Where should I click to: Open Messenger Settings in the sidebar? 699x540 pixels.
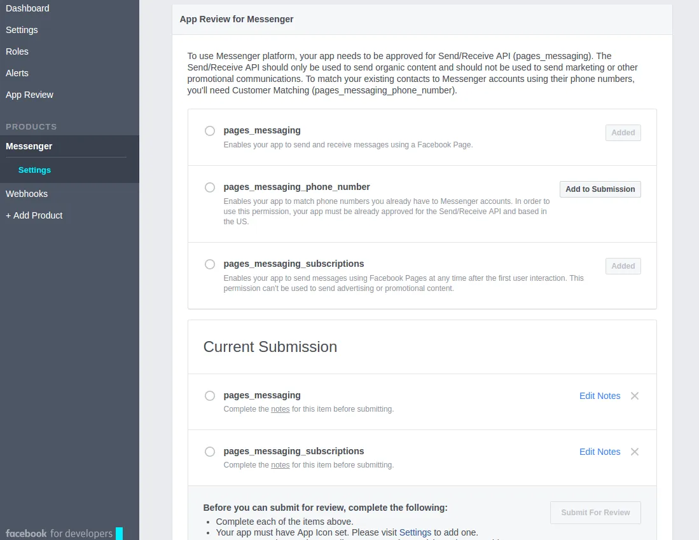34,170
